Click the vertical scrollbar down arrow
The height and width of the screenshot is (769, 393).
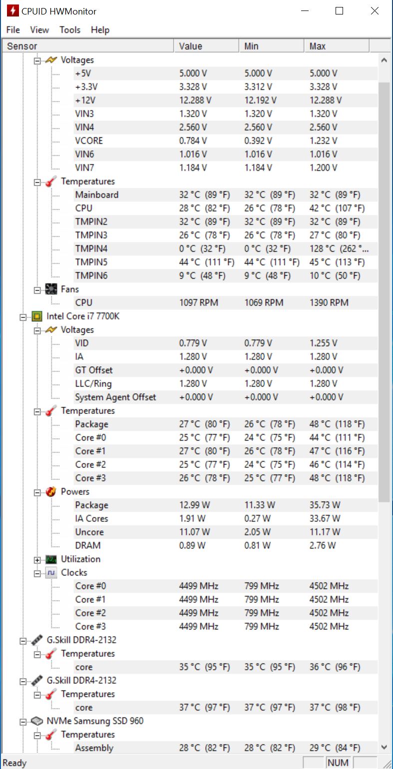(x=384, y=748)
